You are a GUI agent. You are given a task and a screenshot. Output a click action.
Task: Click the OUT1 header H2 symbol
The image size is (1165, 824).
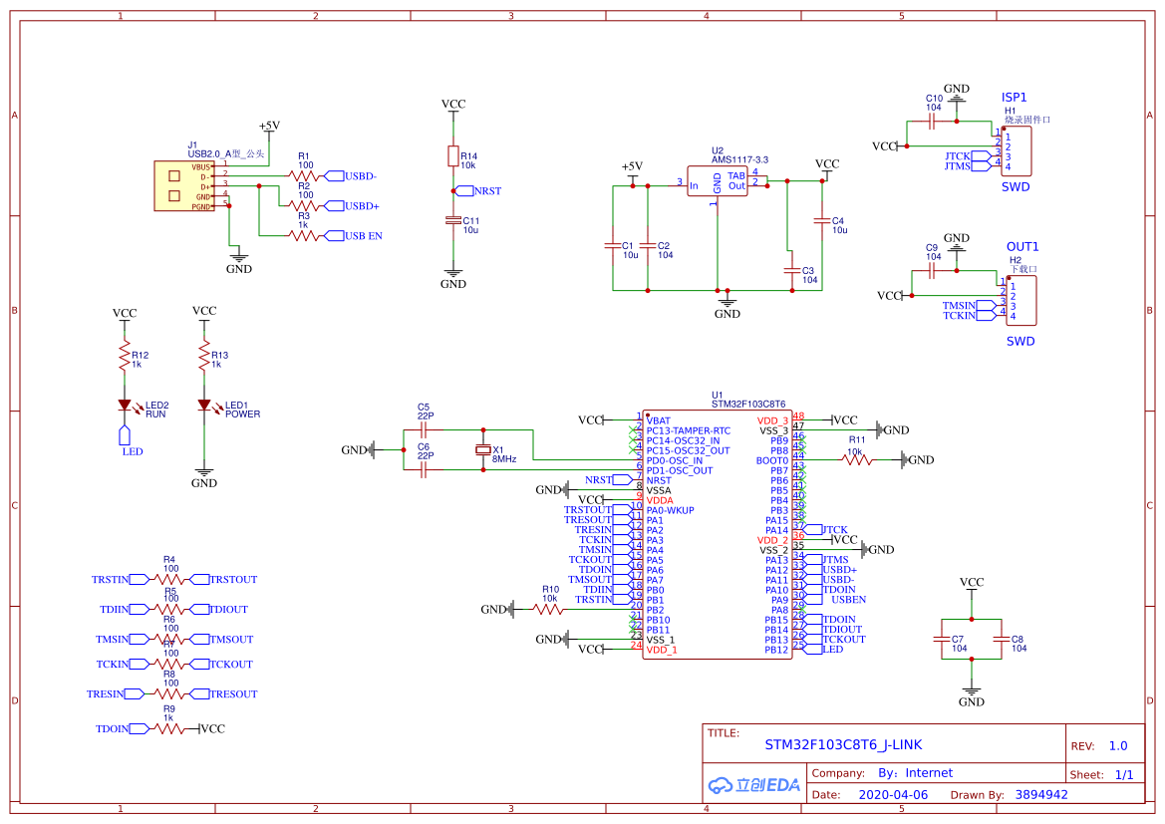pyautogui.click(x=1020, y=301)
